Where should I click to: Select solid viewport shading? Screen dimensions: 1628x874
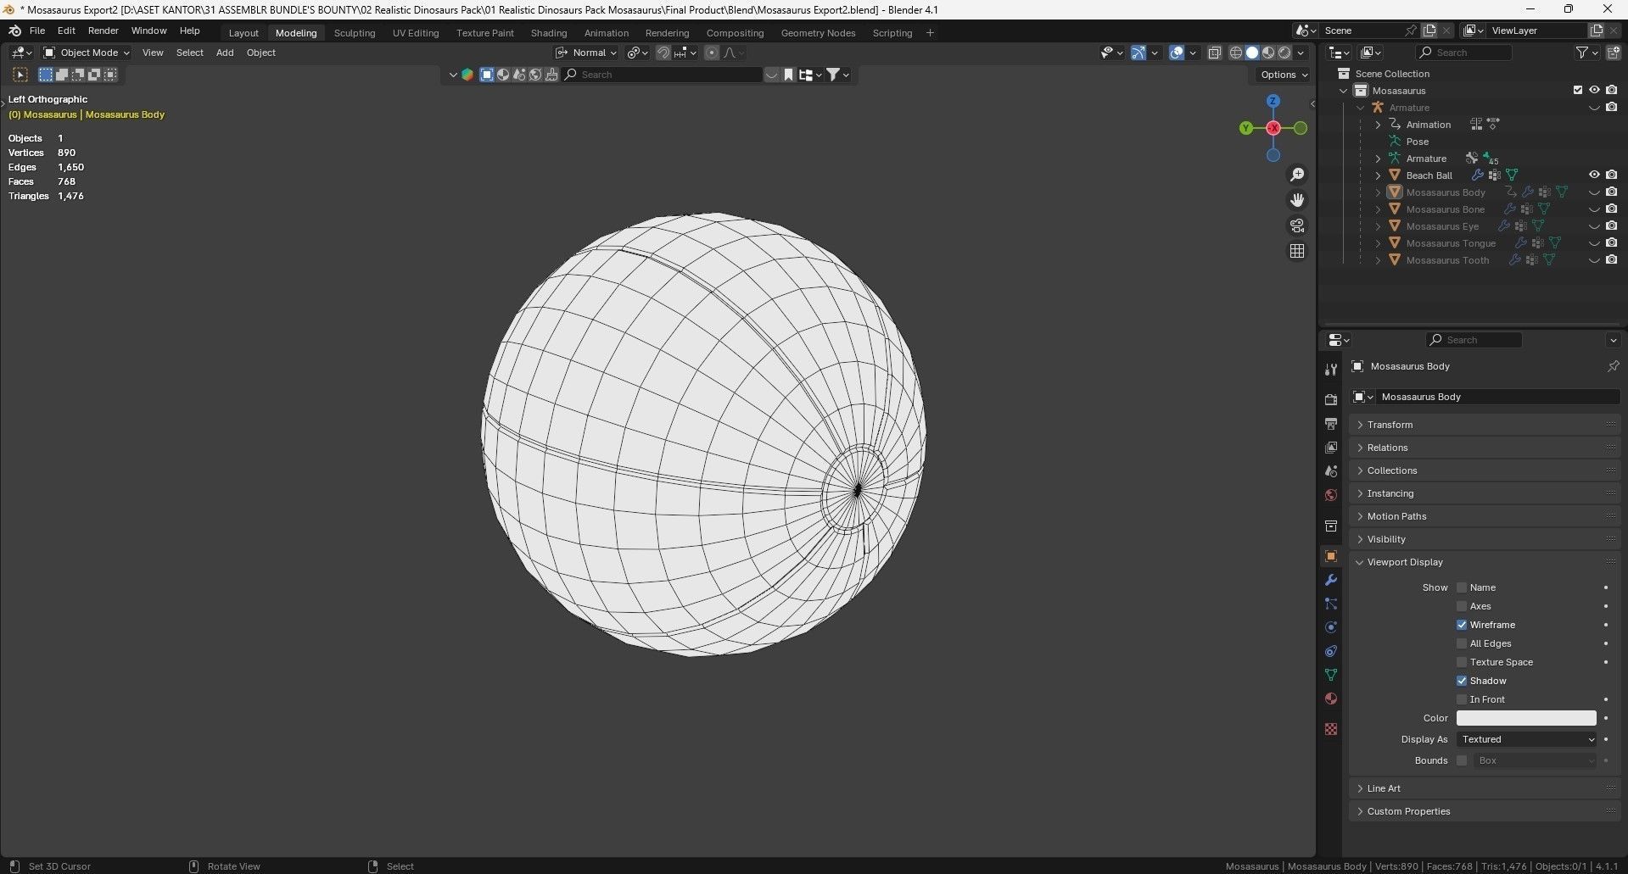[x=1252, y=53]
